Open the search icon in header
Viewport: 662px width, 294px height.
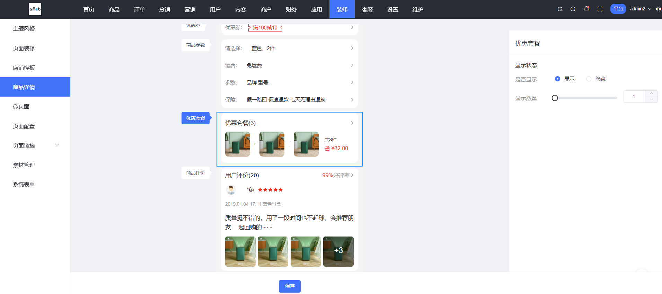click(x=573, y=9)
